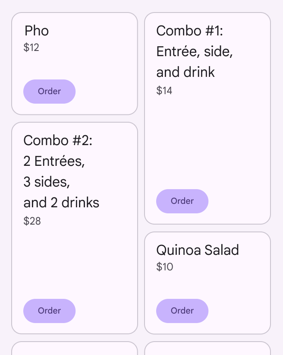Select the 'Combo #2:' heading text
The image size is (283, 355).
pos(58,140)
